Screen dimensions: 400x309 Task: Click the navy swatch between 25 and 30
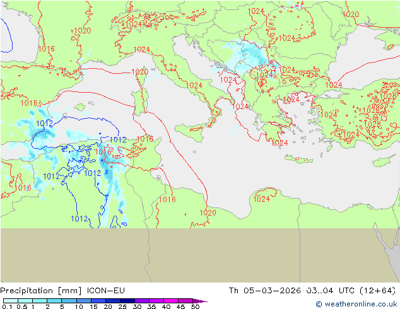[127, 301]
